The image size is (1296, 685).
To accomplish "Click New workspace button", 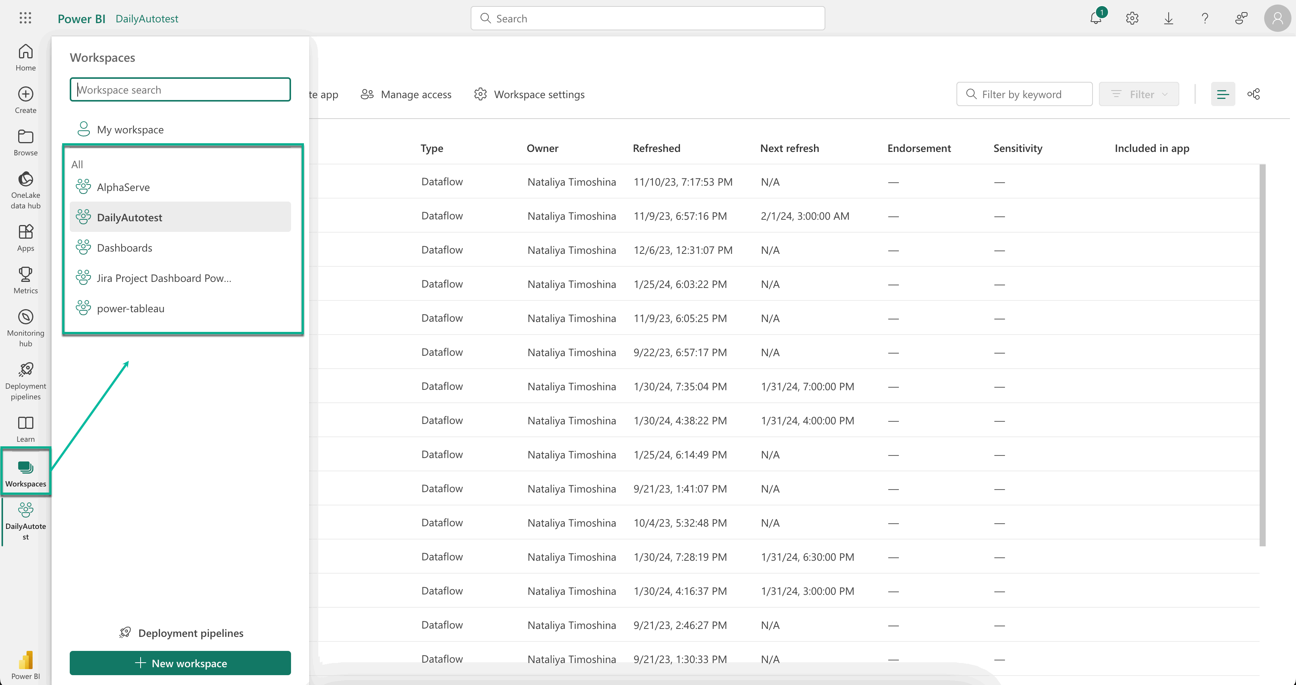I will coord(180,663).
